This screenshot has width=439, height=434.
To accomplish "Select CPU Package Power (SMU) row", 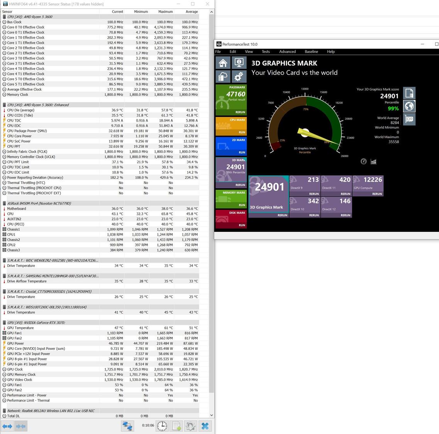I will click(x=100, y=131).
